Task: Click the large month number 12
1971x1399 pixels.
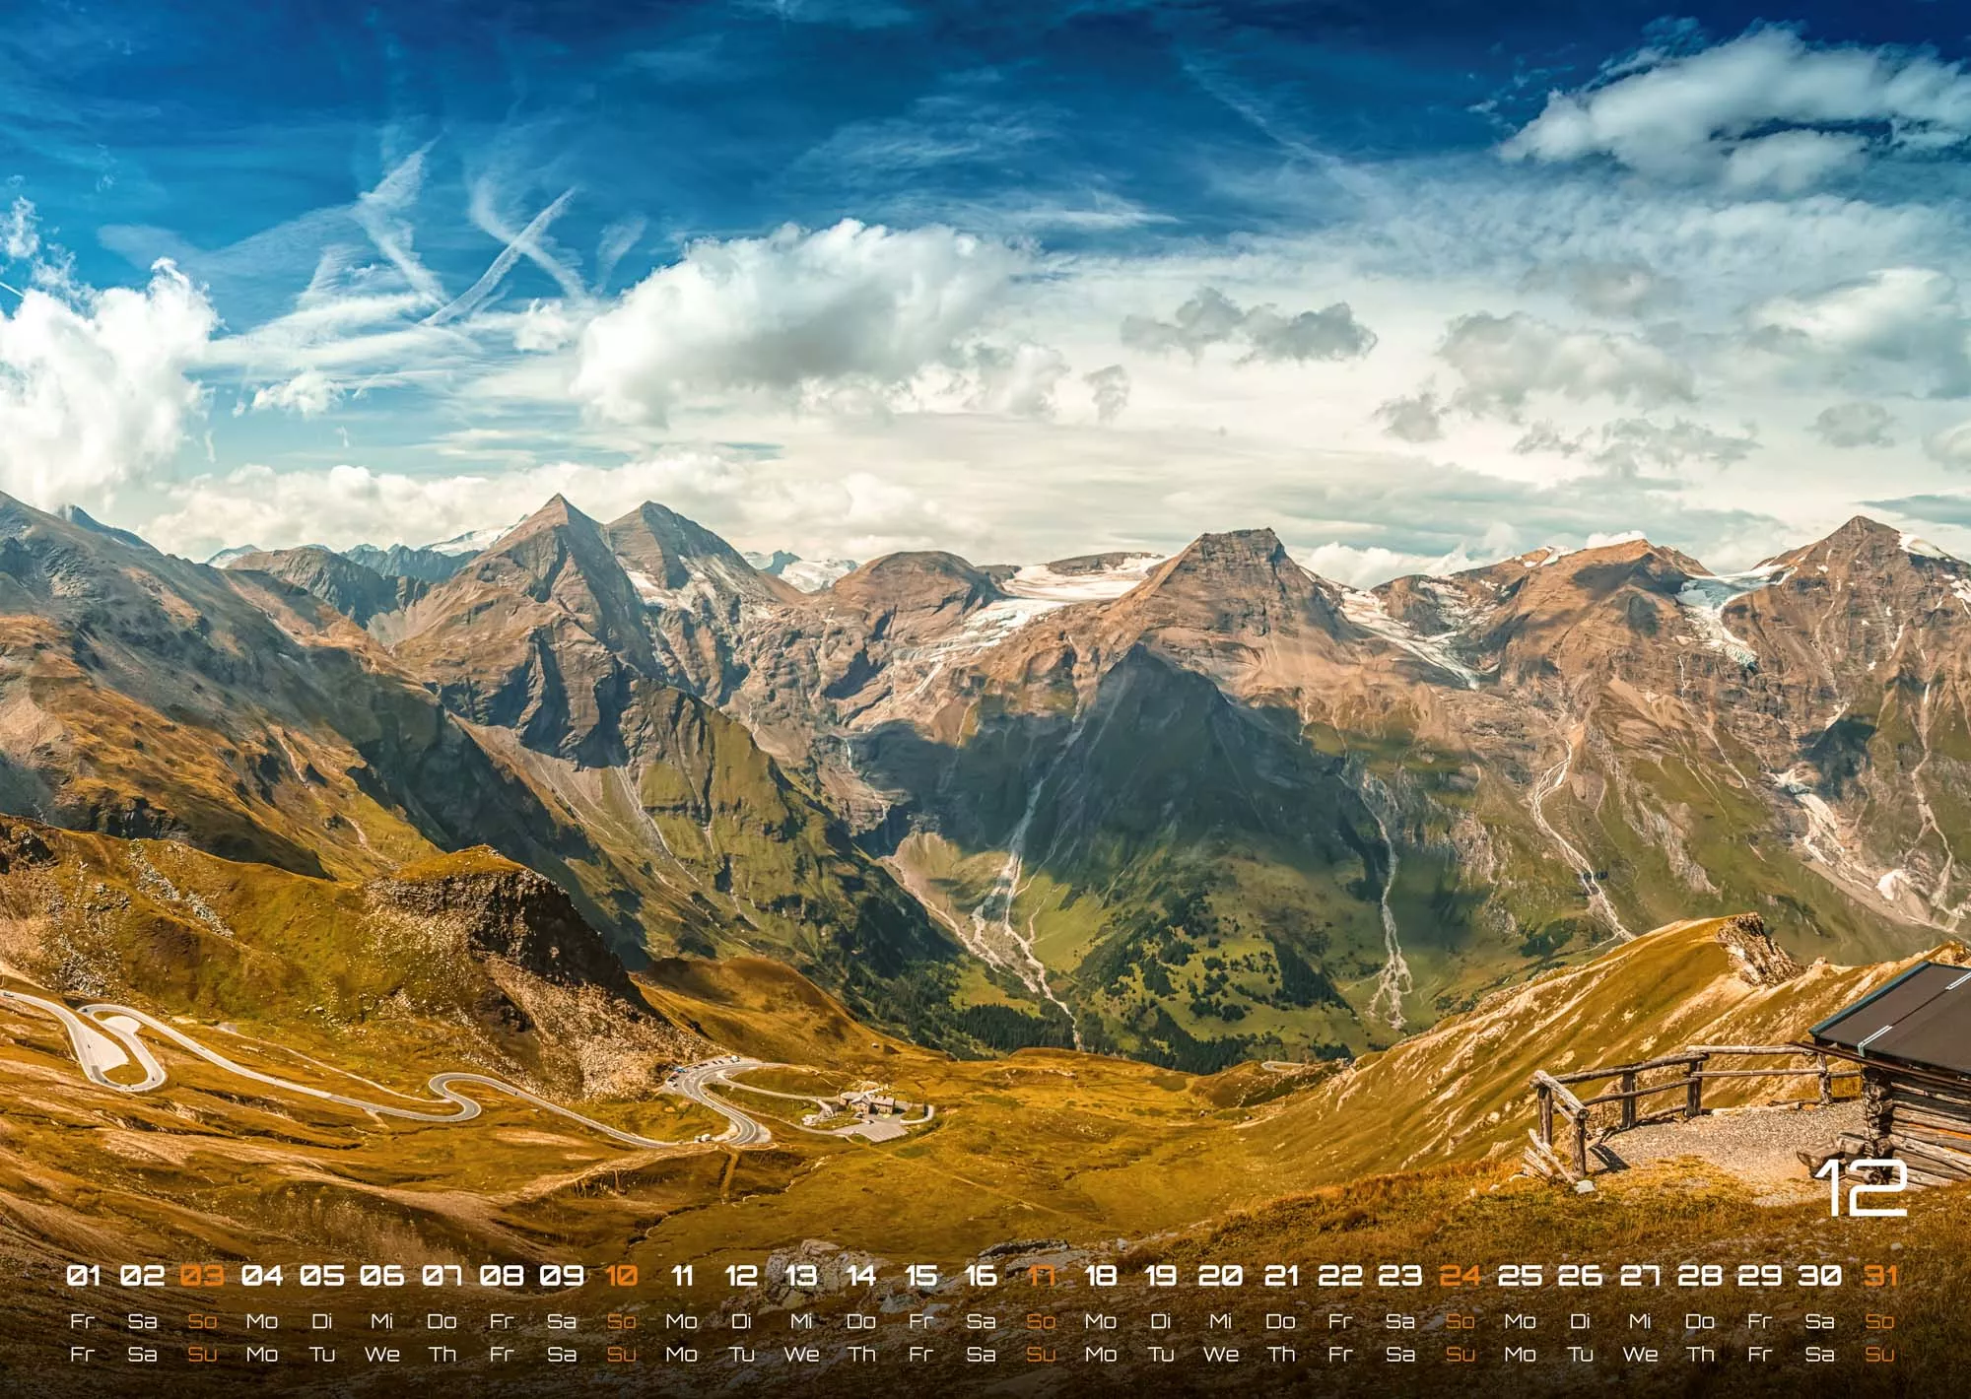Action: [1862, 1189]
